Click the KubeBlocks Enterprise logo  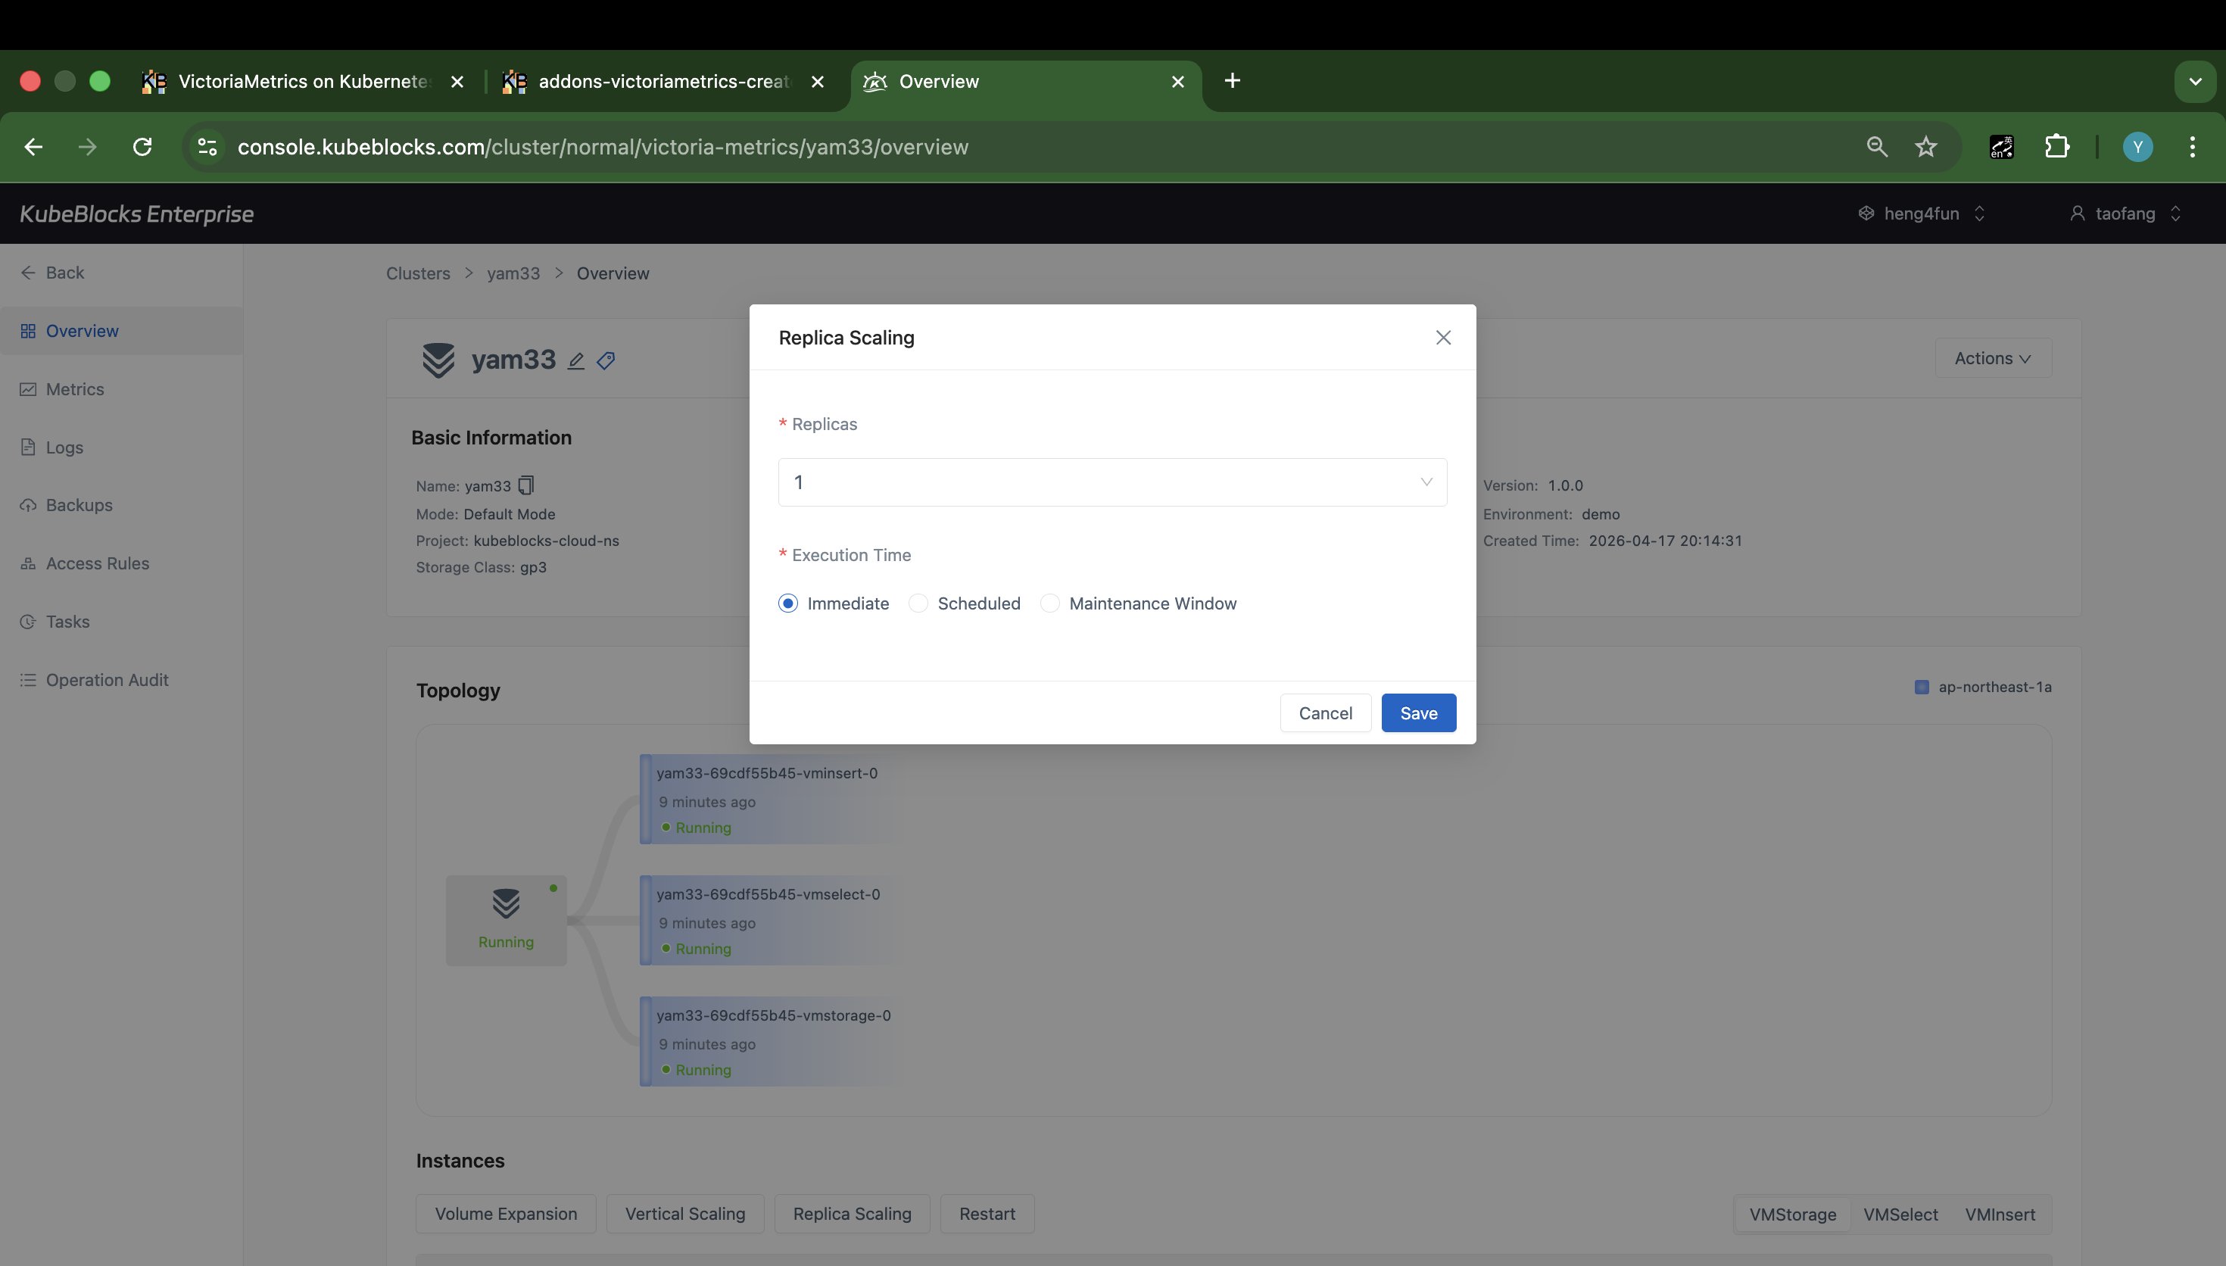(x=136, y=214)
